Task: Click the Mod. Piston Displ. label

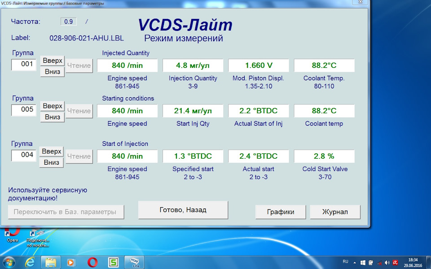Action: point(259,78)
